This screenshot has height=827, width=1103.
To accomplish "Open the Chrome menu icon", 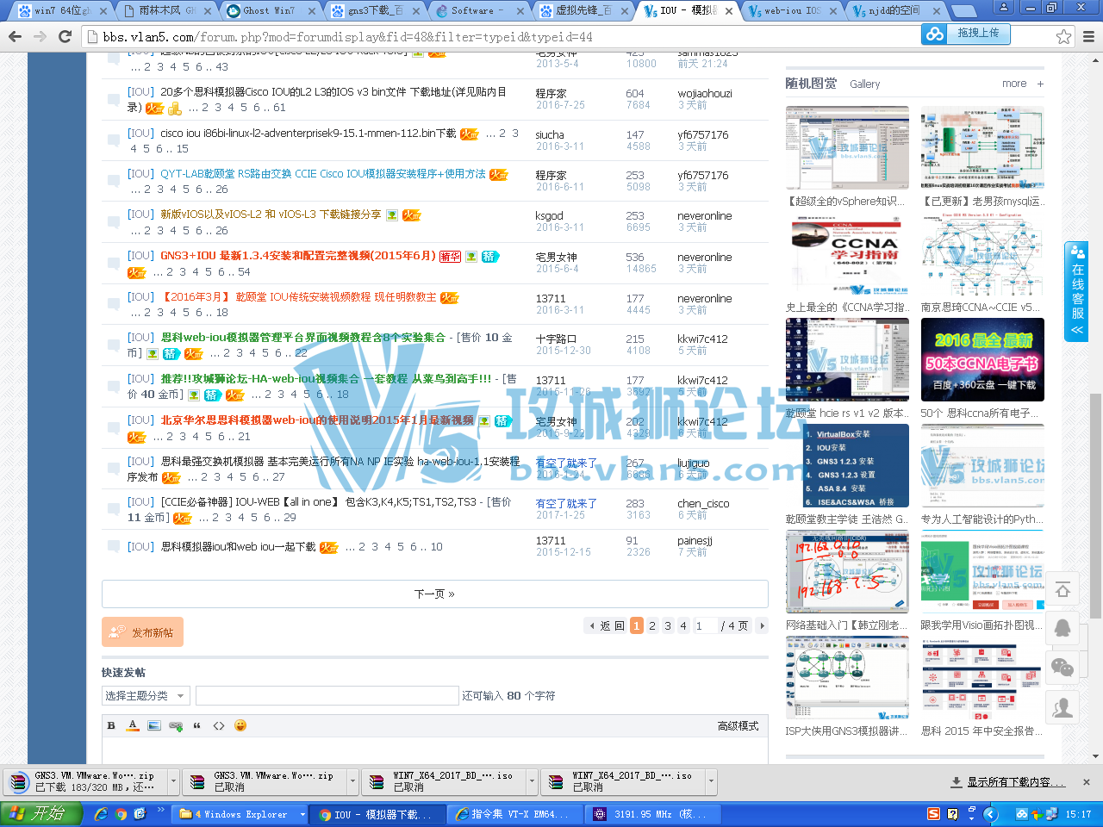I will pos(1088,37).
